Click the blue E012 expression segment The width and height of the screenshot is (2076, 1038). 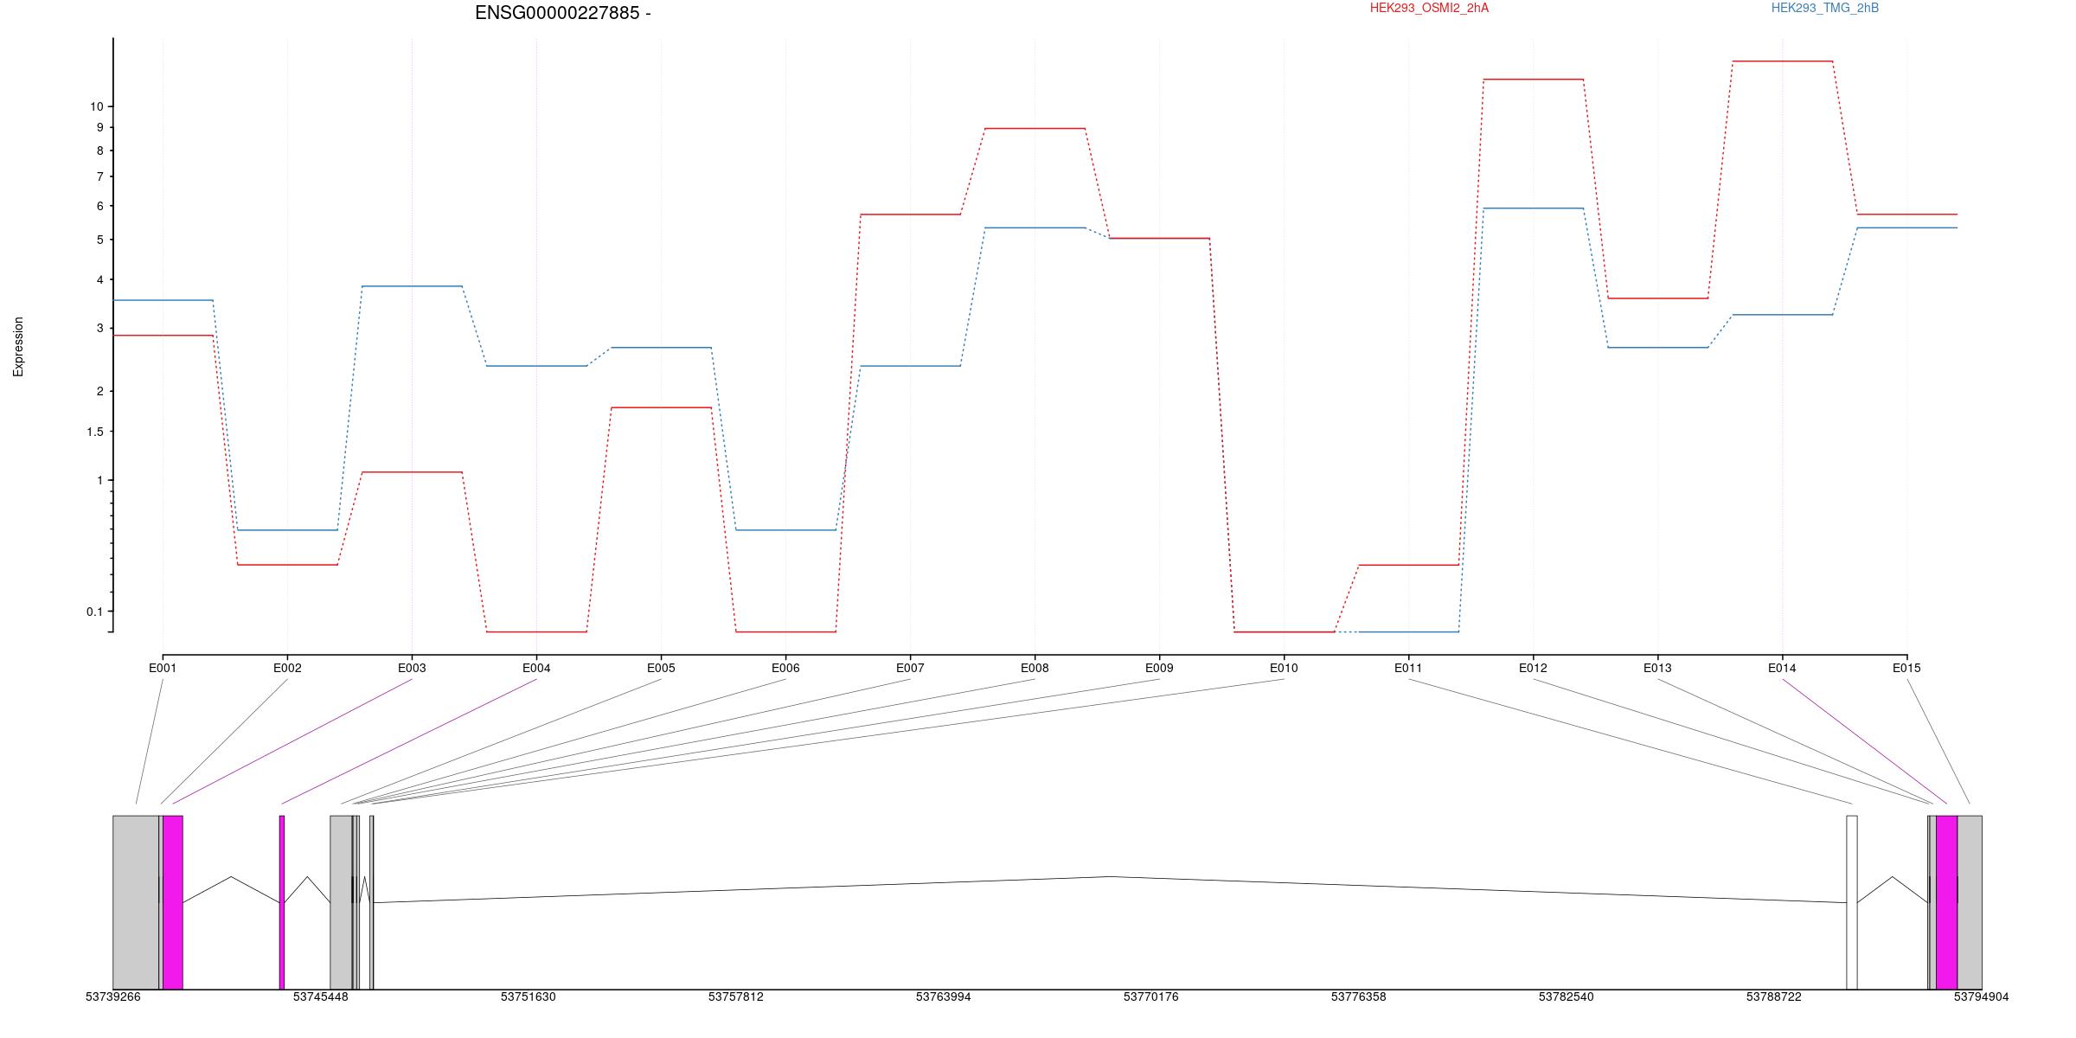(x=1533, y=208)
